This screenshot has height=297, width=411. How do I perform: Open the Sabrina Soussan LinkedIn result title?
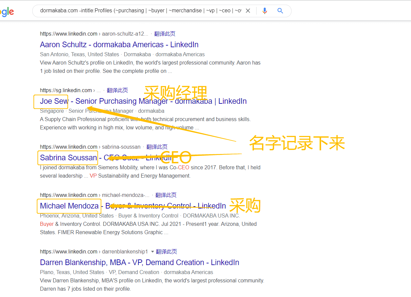point(106,158)
